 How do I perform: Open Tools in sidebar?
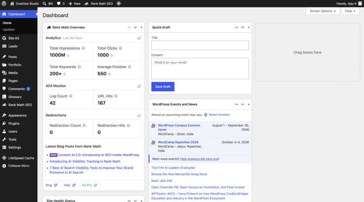(18, 139)
